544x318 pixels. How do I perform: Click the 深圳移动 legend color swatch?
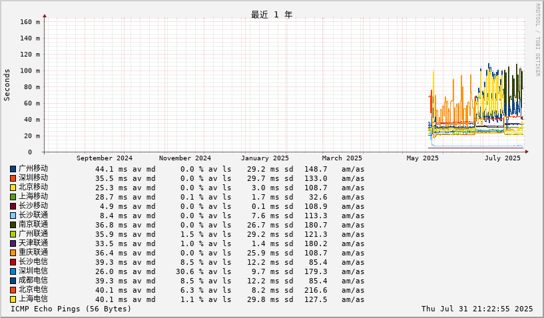[13, 178]
